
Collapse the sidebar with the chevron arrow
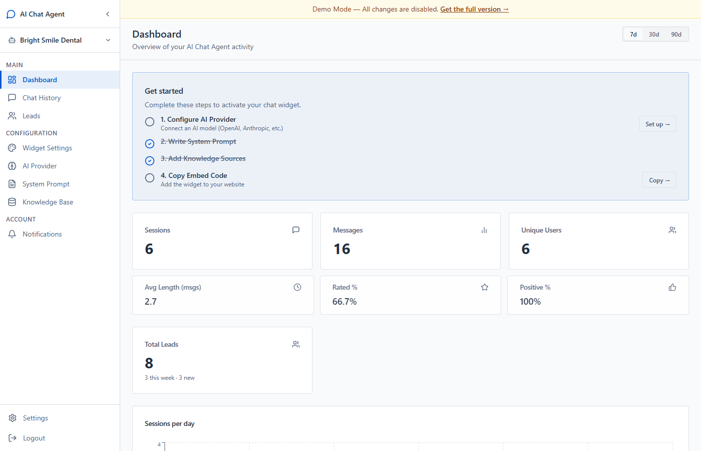click(x=108, y=14)
